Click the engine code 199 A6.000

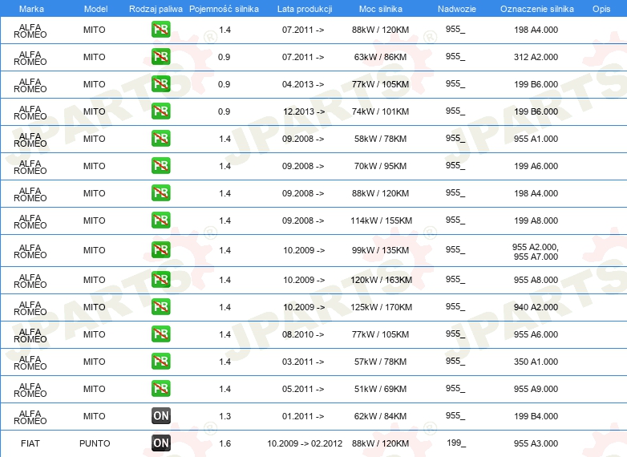[536, 166]
